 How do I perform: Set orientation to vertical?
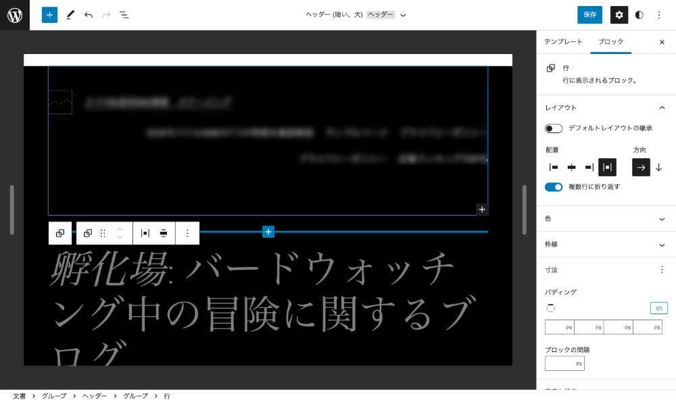(658, 167)
